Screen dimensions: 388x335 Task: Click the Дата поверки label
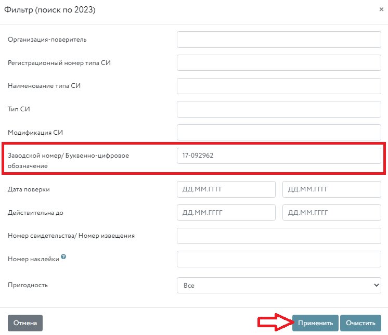tap(29, 189)
